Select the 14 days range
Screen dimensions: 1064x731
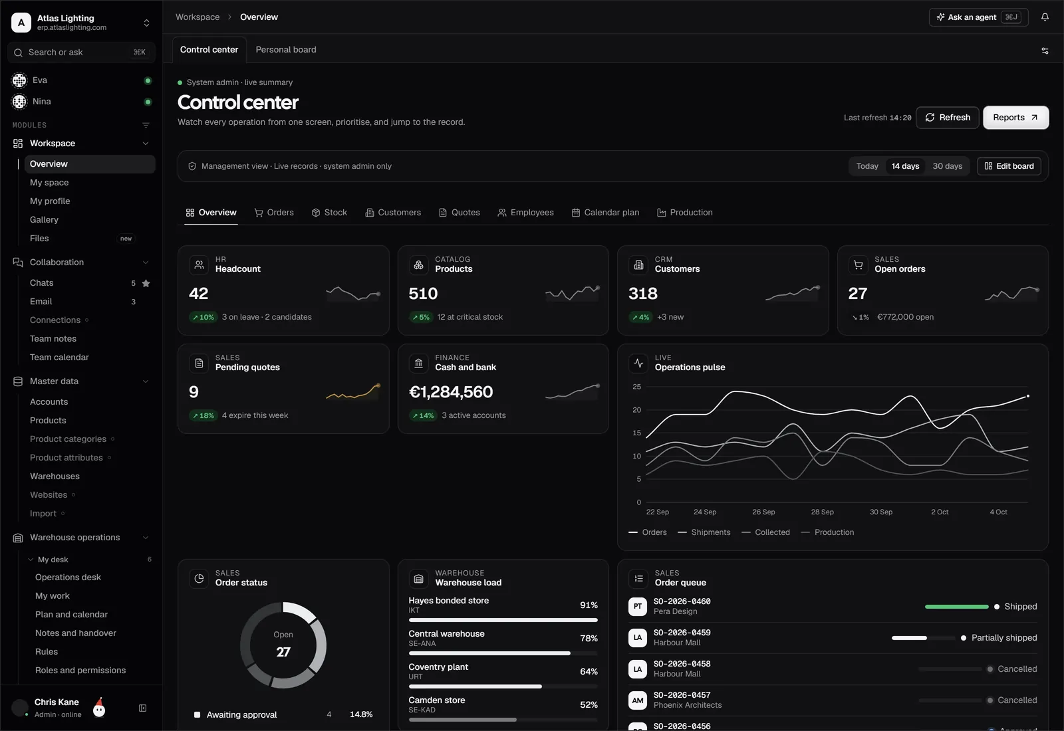point(905,166)
